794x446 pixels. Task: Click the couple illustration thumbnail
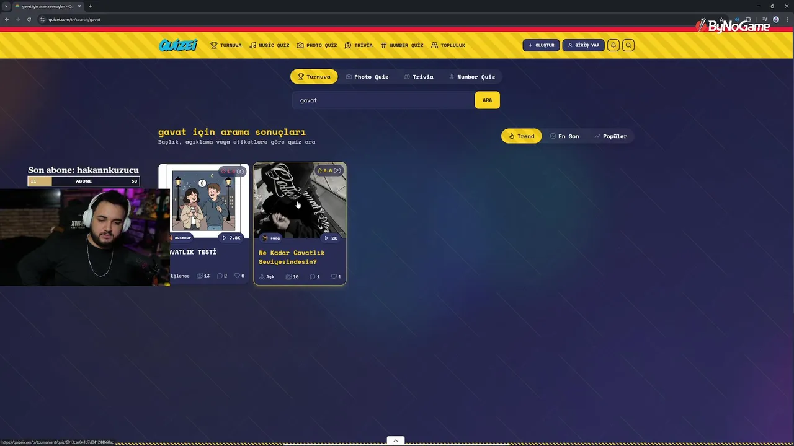point(203,201)
